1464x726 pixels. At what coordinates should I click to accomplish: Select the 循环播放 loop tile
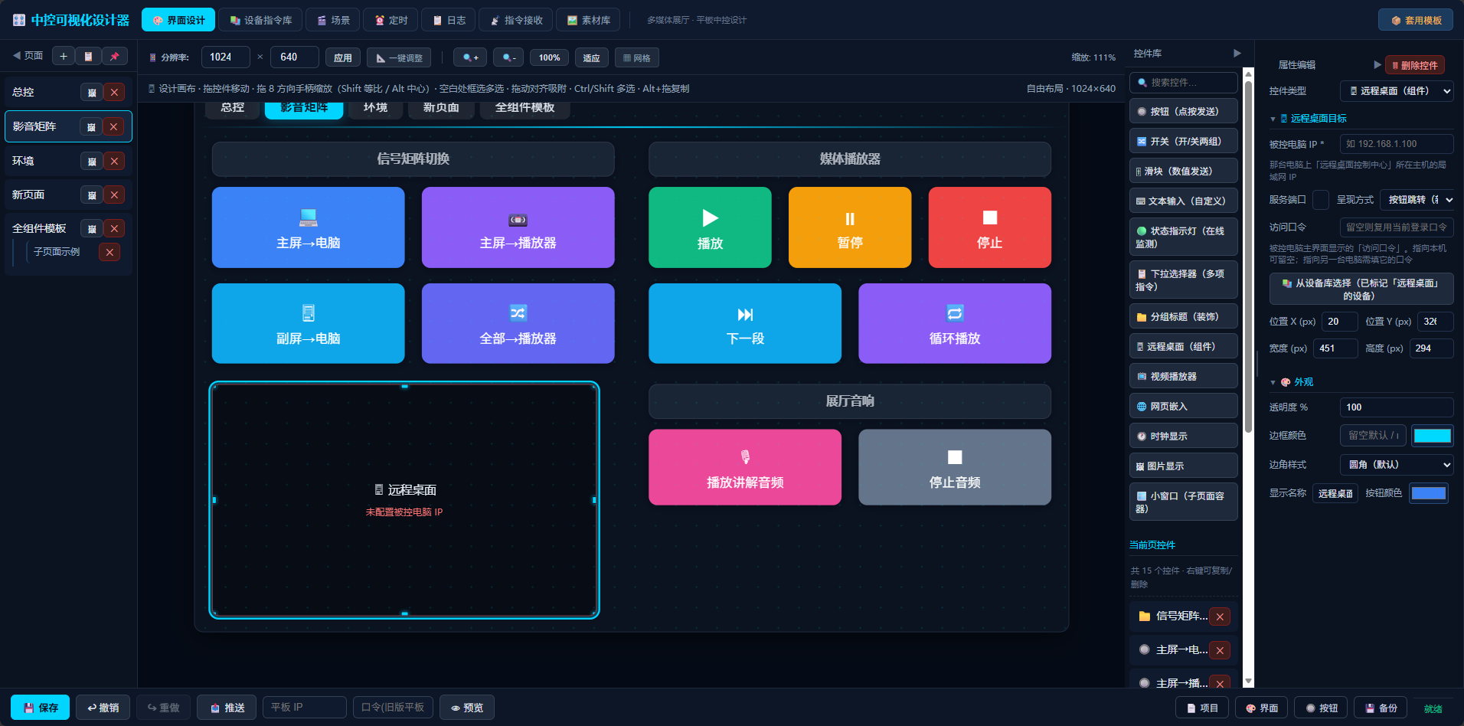955,323
